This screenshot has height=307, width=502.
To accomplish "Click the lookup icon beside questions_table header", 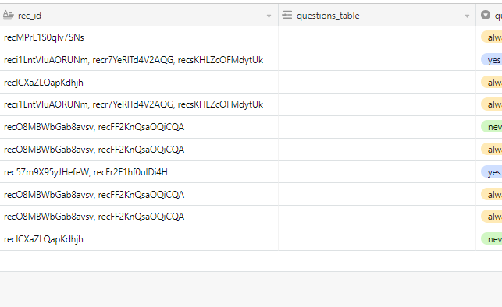I will coord(287,15).
